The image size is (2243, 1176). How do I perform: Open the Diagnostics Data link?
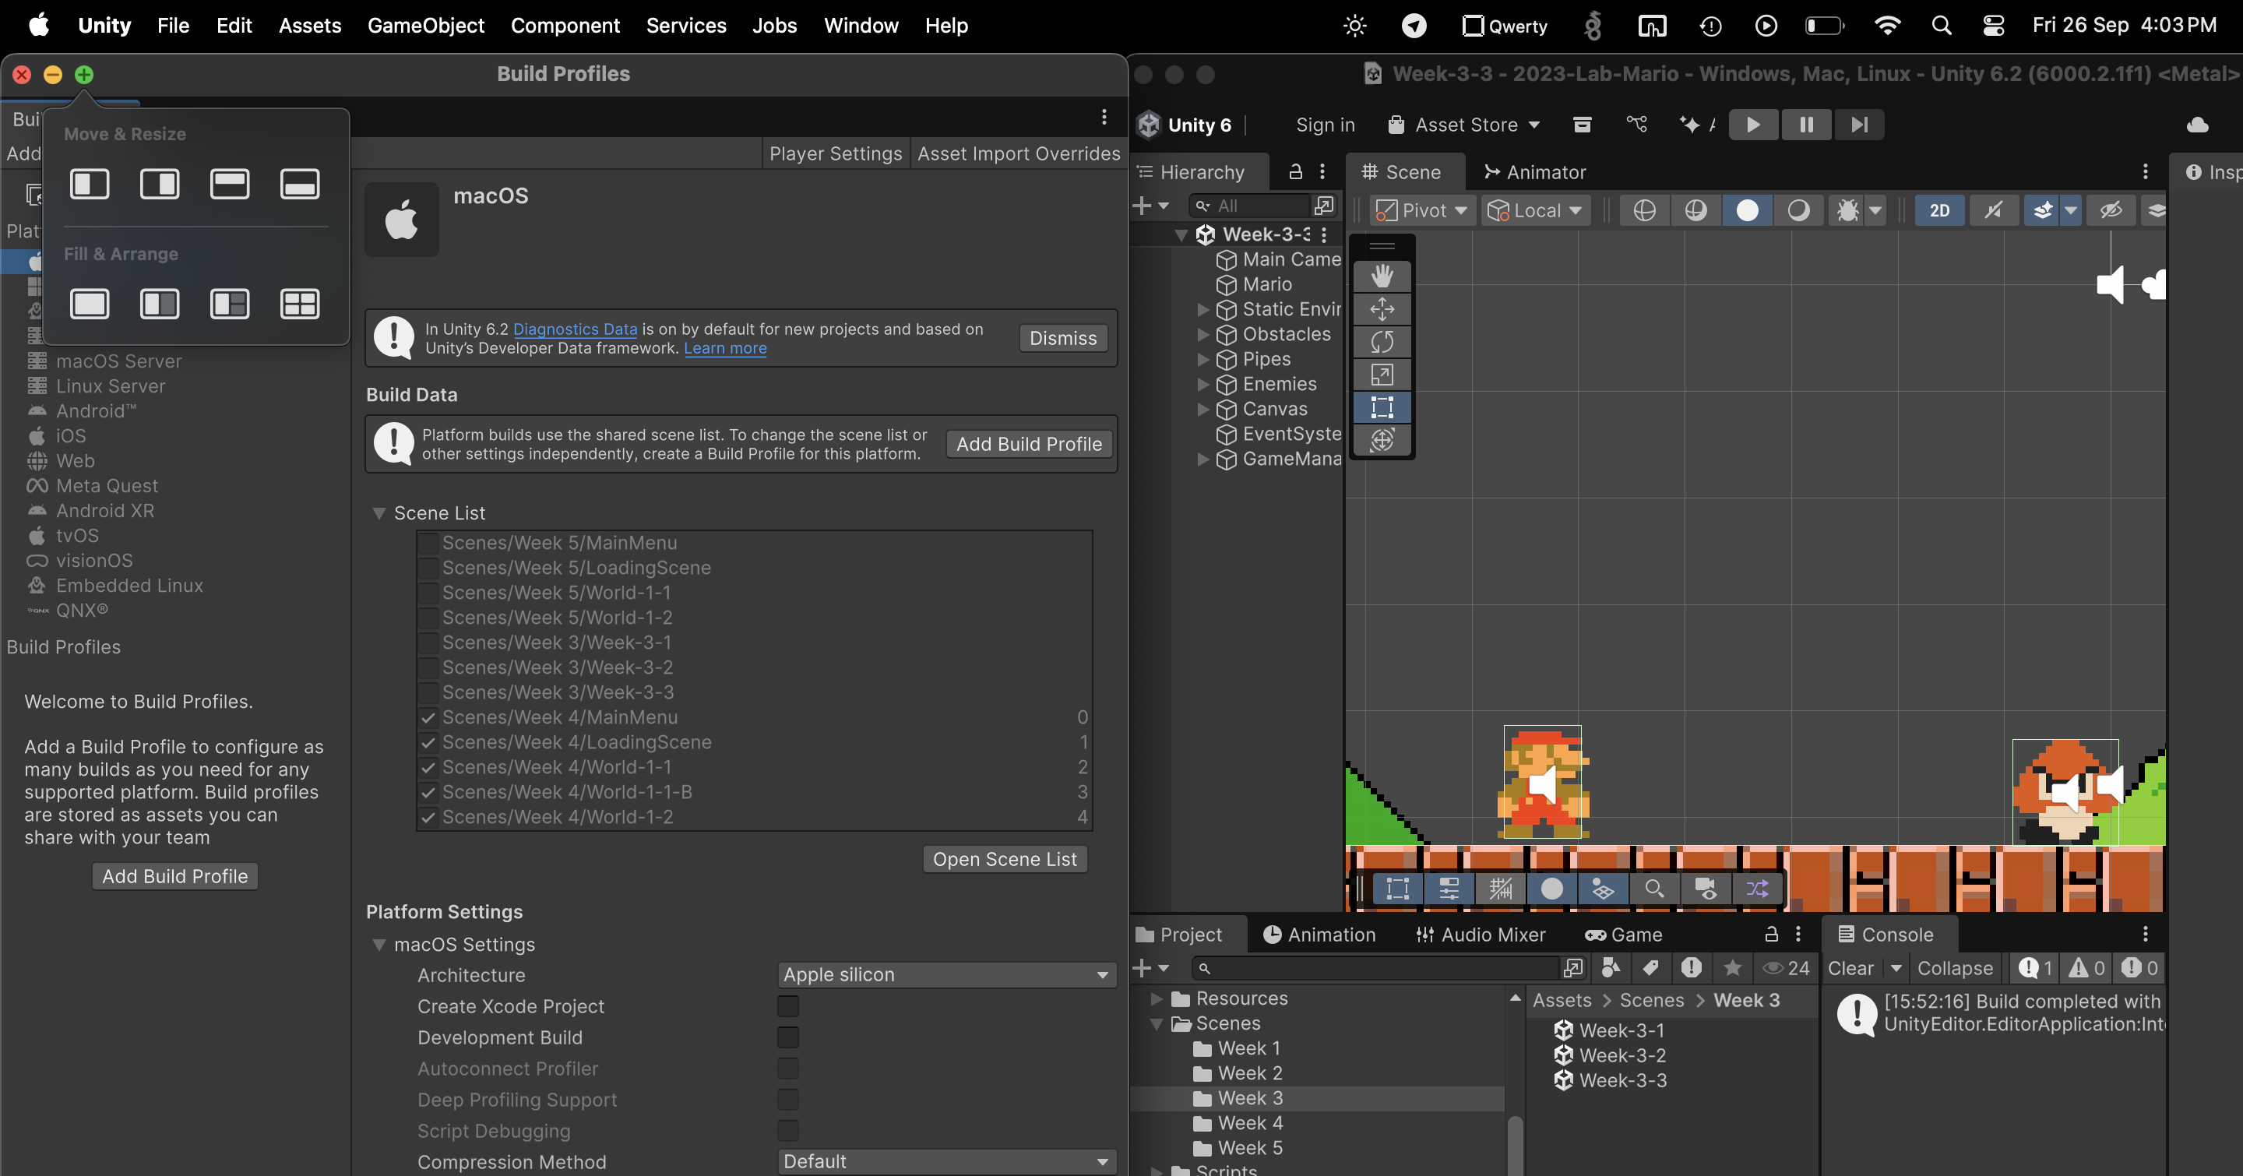coord(575,329)
